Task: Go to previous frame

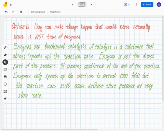Action: point(72,4)
